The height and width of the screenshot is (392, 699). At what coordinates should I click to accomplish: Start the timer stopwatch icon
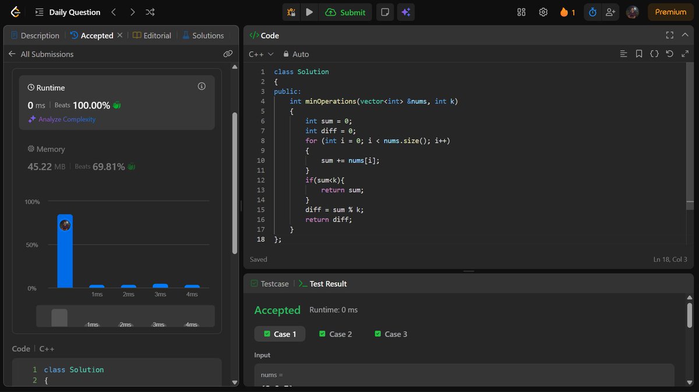coord(592,12)
